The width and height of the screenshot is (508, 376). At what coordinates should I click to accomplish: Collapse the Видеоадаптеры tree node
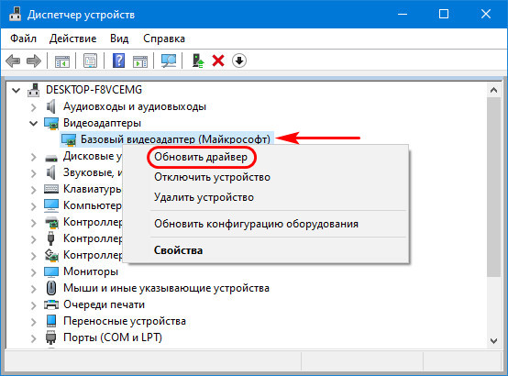(33, 123)
